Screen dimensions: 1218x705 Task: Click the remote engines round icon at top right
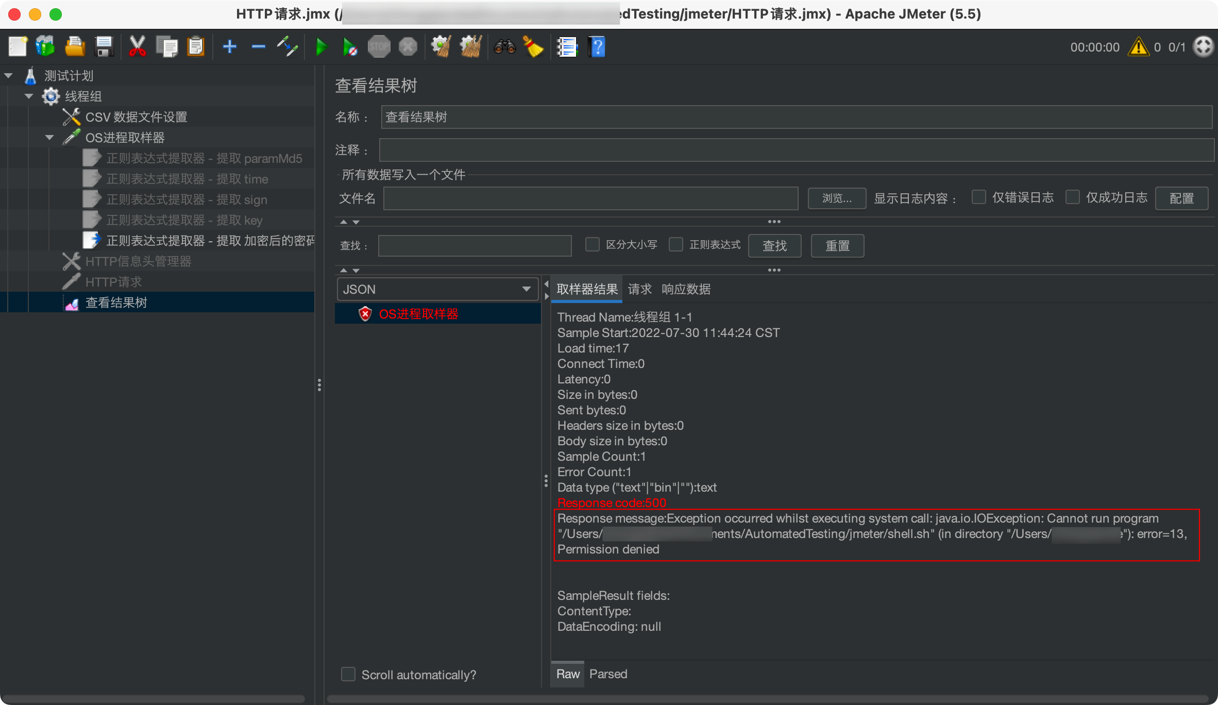pyautogui.click(x=1204, y=47)
